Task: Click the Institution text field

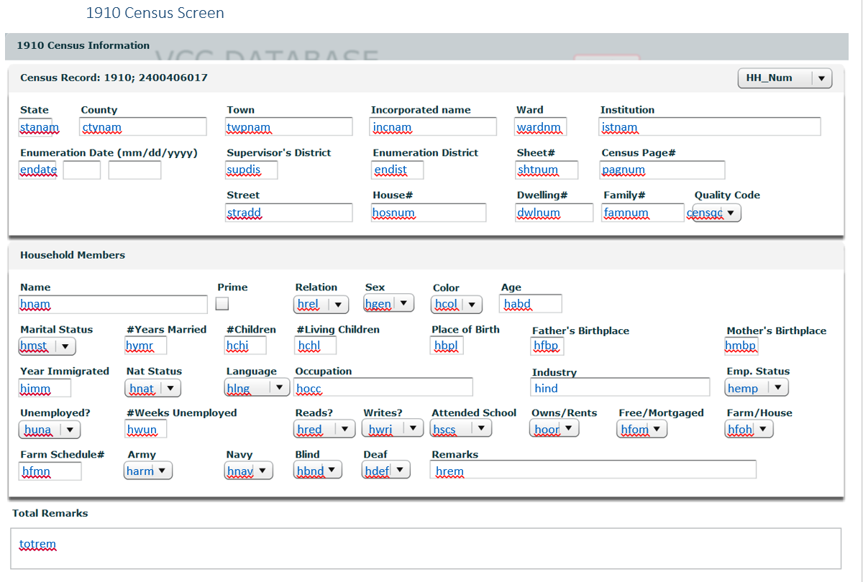Action: point(710,127)
